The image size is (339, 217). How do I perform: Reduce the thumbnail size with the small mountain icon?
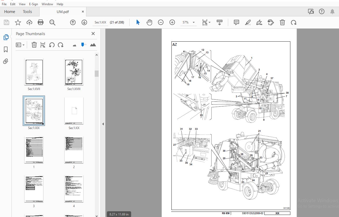[75, 45]
